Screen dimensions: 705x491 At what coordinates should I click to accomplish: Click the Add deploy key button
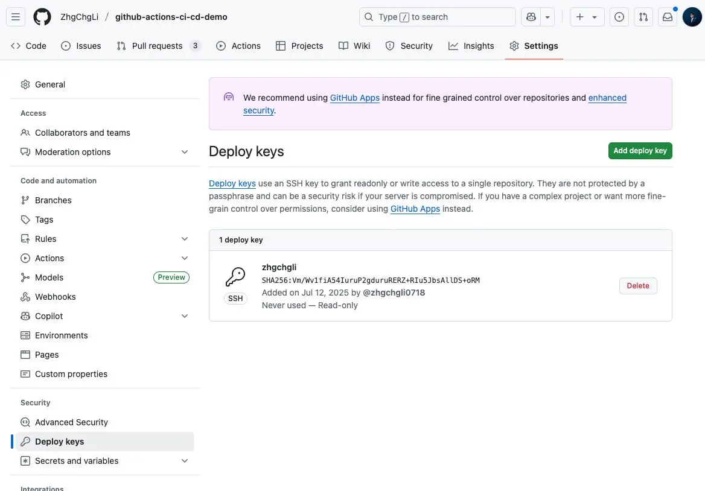click(x=640, y=151)
